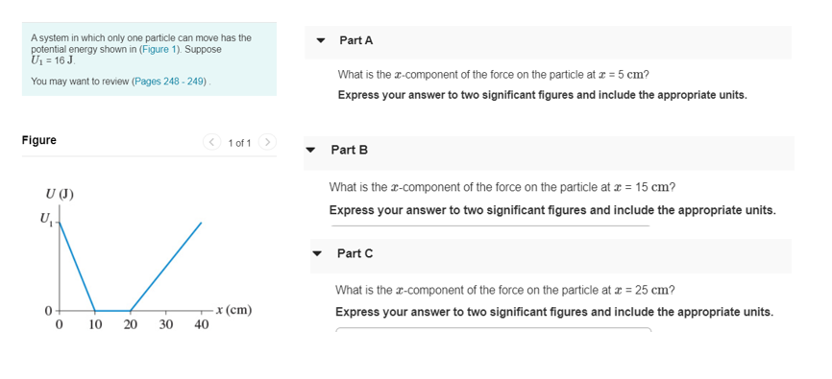Image resolution: width=832 pixels, height=379 pixels.
Task: Click the Part C answer input box
Action: click(494, 330)
